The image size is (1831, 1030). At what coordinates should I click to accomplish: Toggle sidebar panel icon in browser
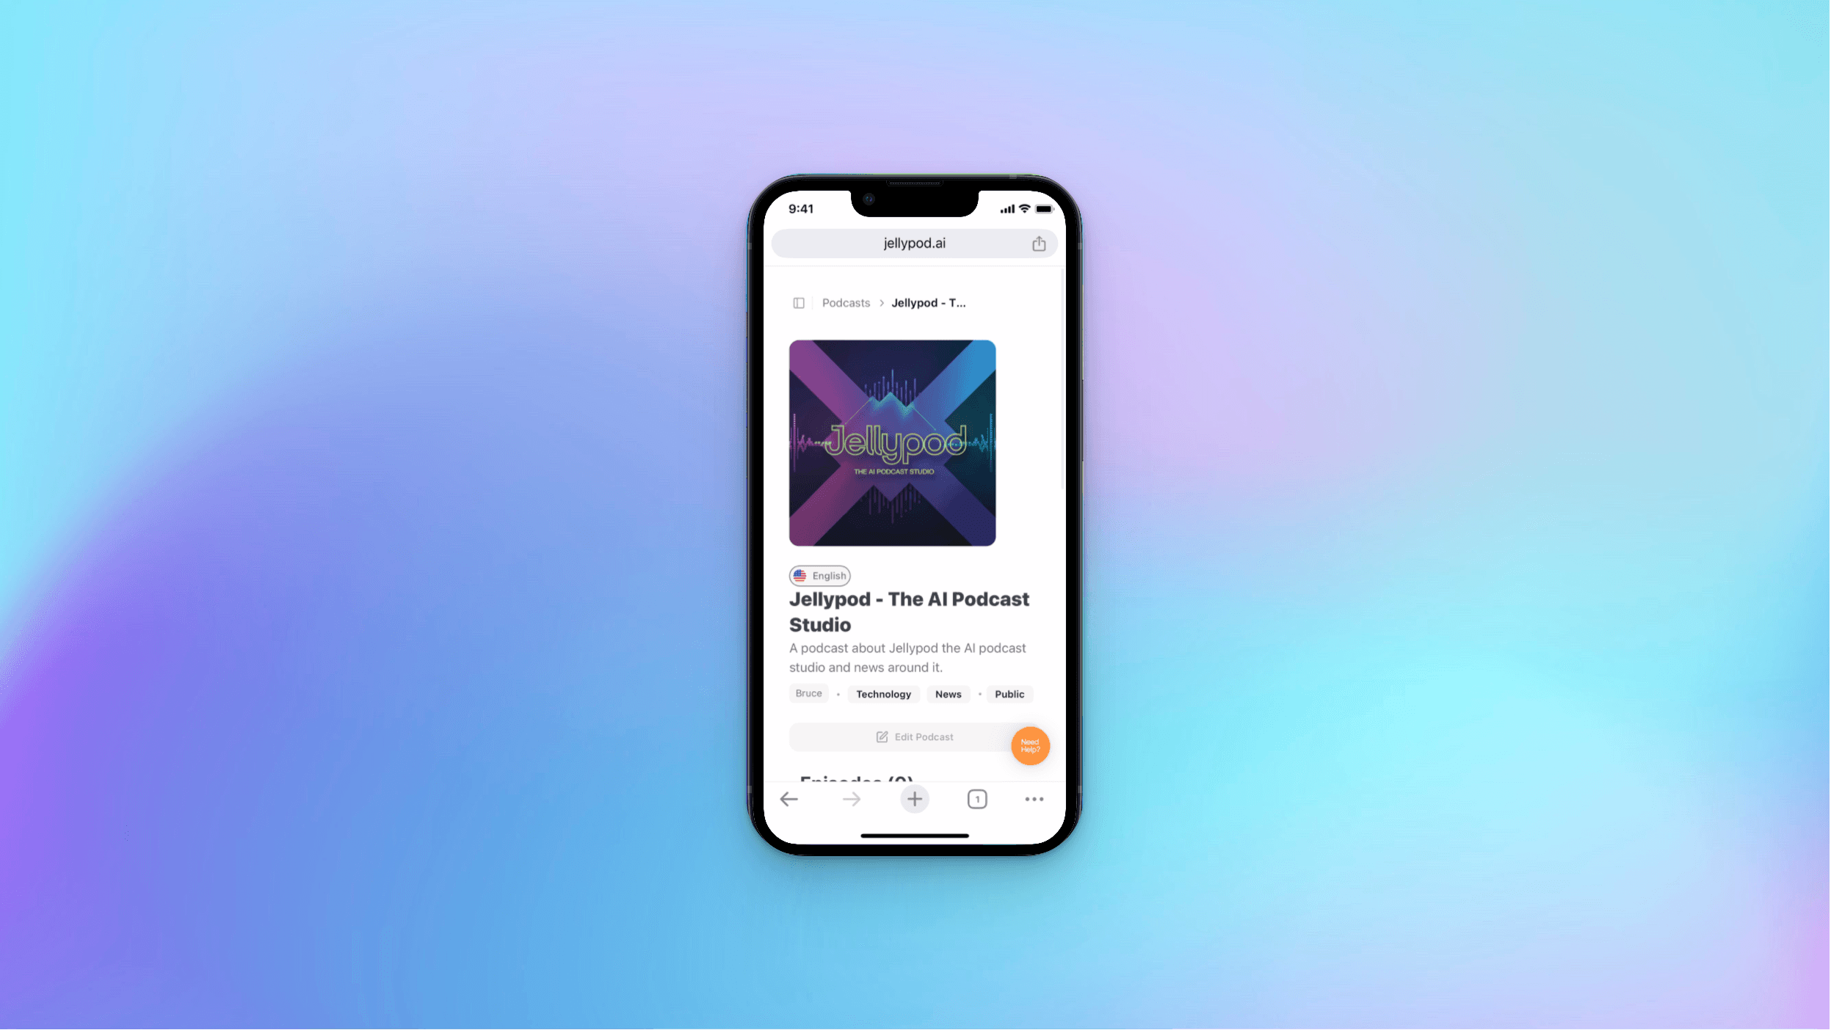(x=797, y=302)
